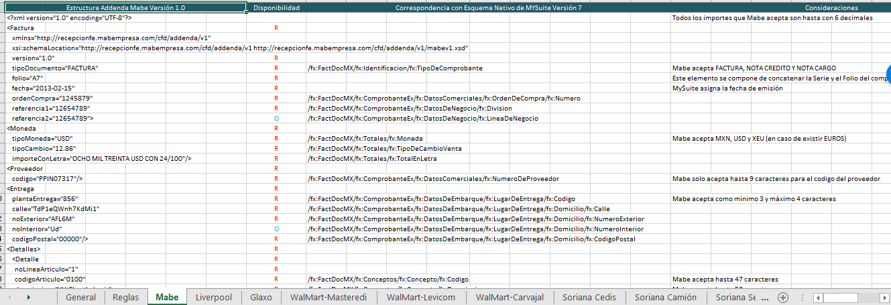Select header 'Estructura Addenda Mabe Versión 1.0'

[x=124, y=8]
